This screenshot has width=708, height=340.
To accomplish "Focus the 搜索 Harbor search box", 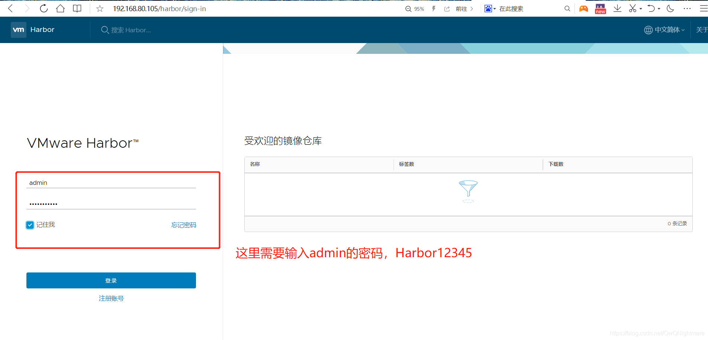I will [x=131, y=30].
